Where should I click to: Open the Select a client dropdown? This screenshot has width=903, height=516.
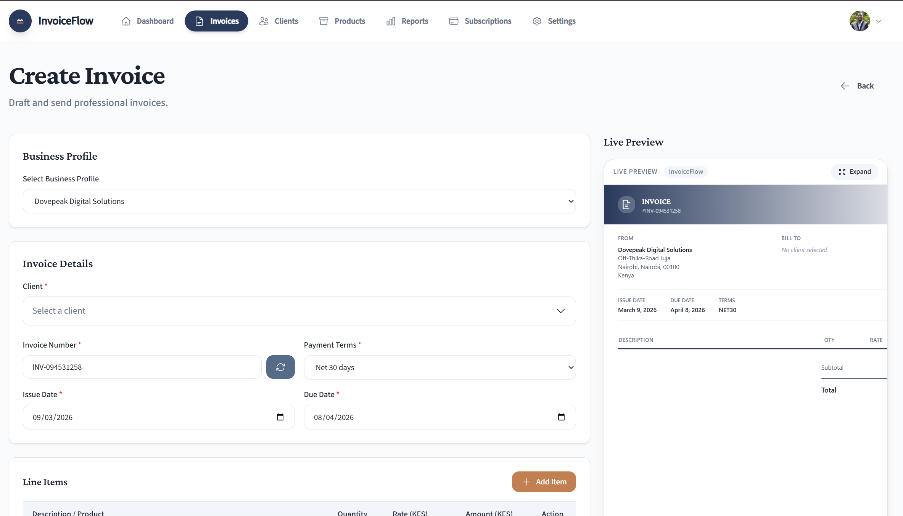(x=299, y=311)
